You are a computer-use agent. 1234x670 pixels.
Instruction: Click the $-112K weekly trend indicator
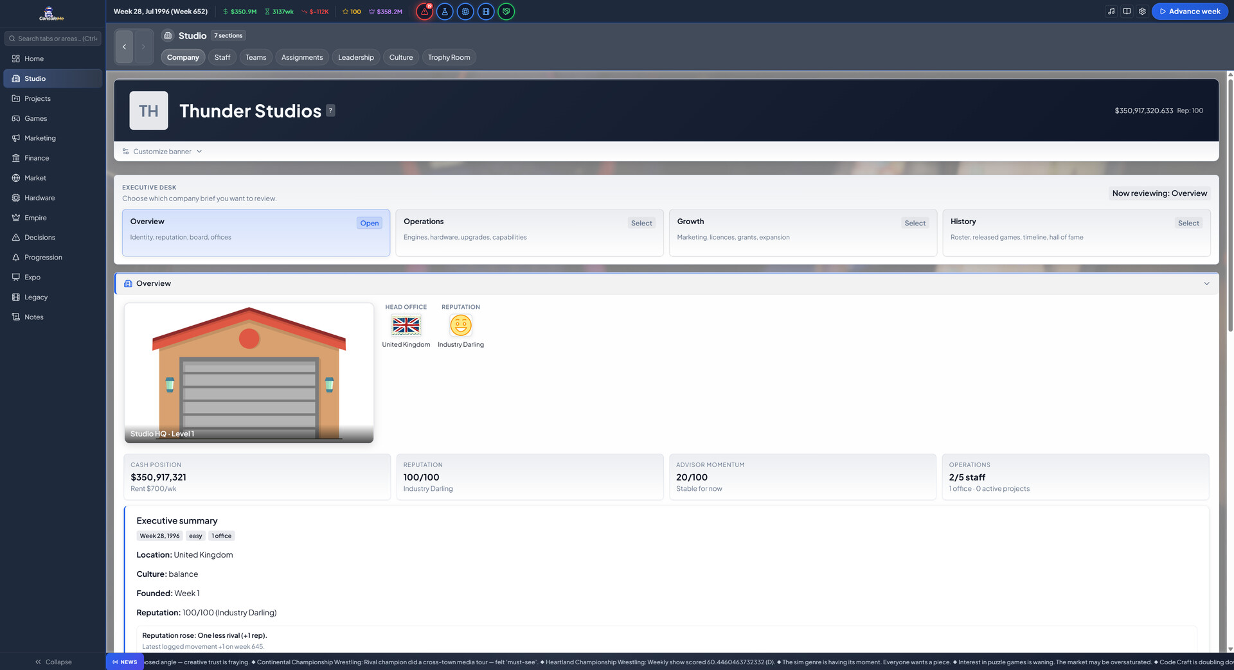pos(315,12)
